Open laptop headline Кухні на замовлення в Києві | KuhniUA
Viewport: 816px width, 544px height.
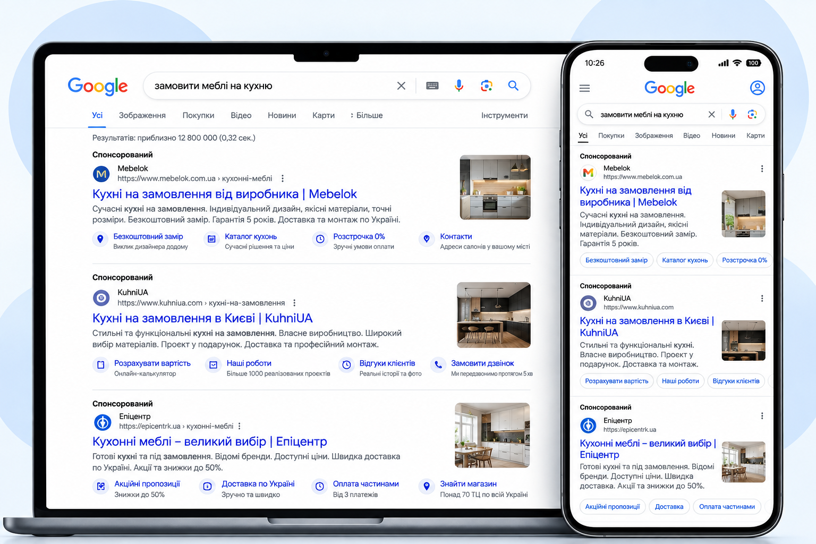202,318
